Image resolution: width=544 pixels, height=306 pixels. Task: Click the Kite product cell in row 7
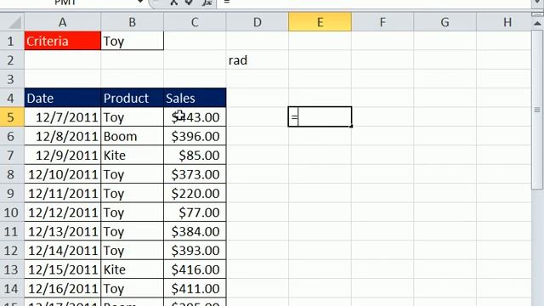coord(133,156)
